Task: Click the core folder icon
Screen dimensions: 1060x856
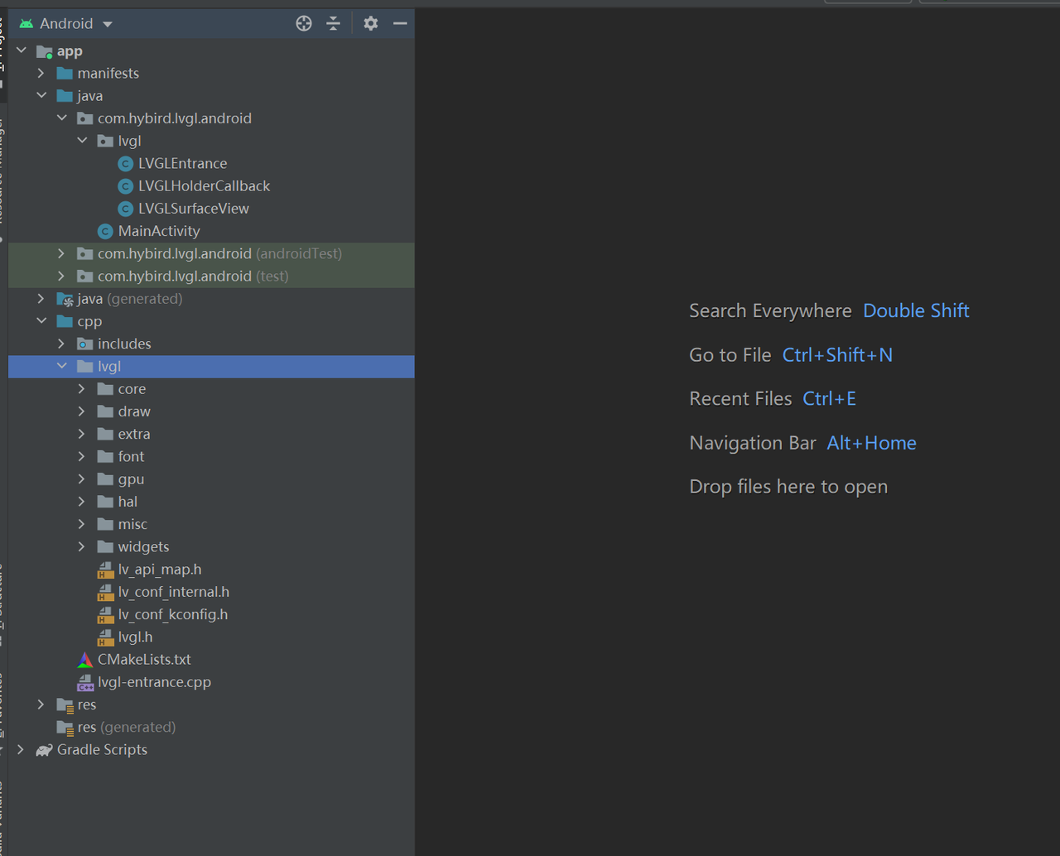Action: pyautogui.click(x=105, y=389)
